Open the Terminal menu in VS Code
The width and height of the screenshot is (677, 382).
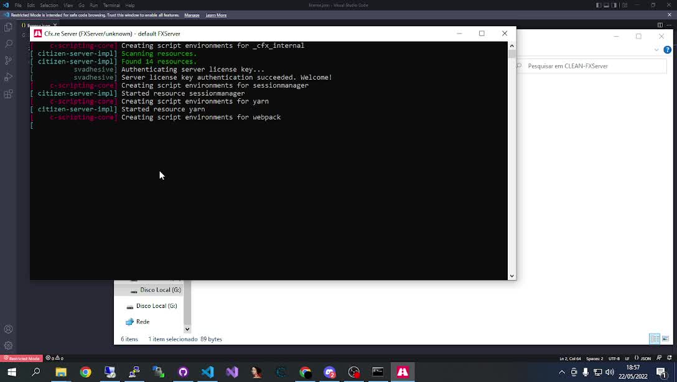(x=111, y=5)
